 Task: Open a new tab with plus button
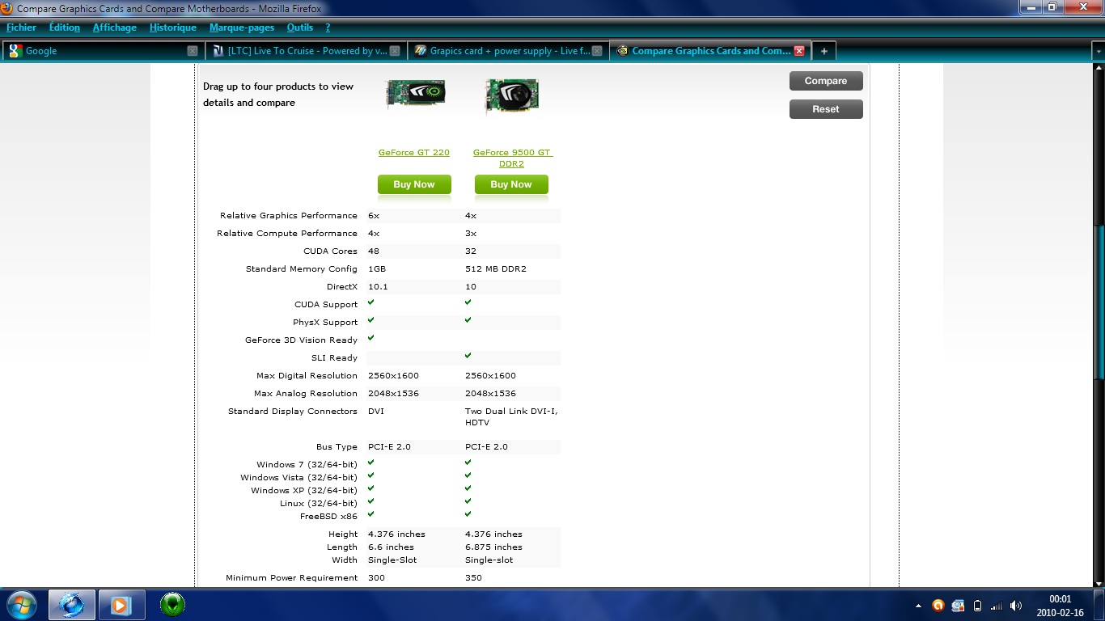point(823,51)
